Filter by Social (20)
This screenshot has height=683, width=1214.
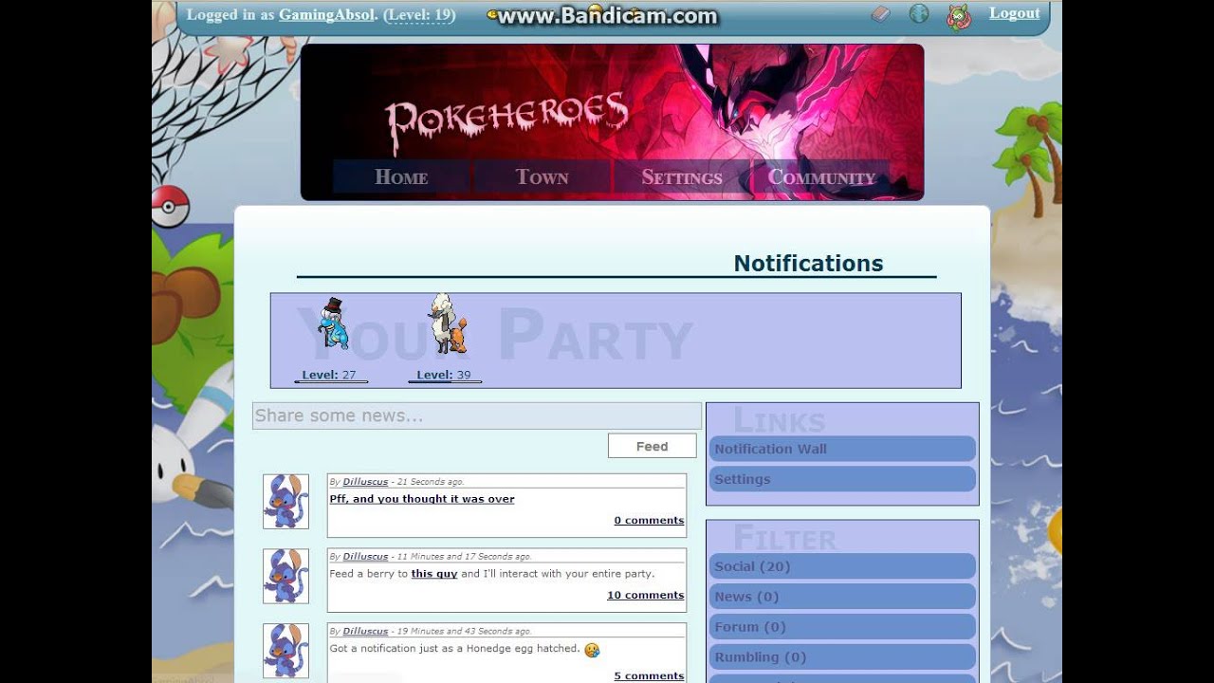[x=841, y=566]
